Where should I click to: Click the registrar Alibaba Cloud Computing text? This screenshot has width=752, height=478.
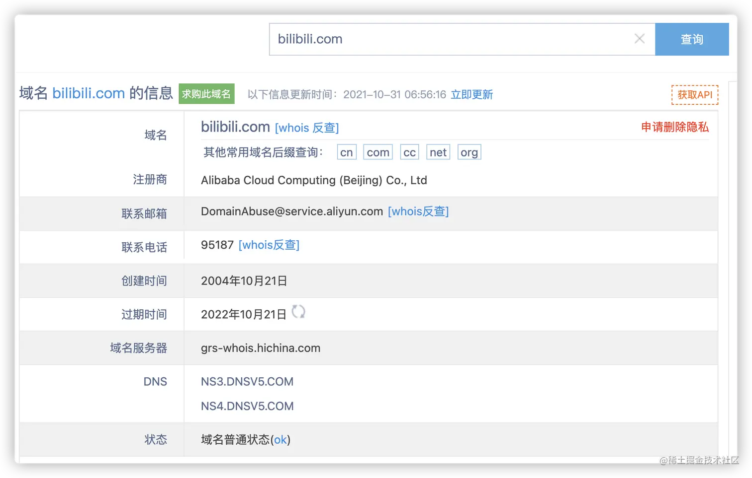314,180
